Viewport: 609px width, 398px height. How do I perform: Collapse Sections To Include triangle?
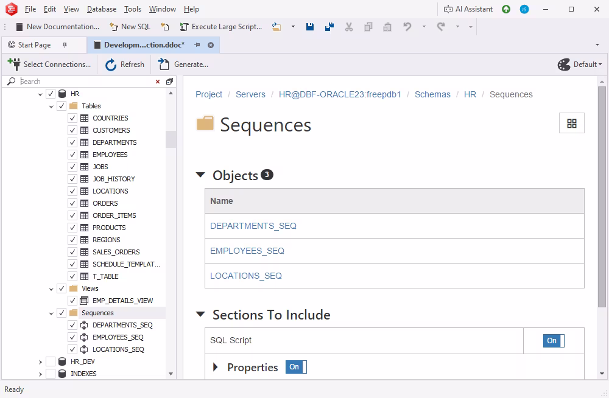click(x=200, y=314)
